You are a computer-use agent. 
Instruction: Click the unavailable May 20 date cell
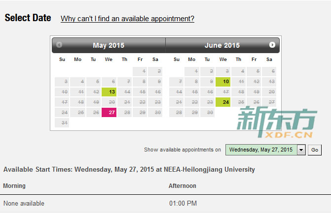[x=109, y=102]
